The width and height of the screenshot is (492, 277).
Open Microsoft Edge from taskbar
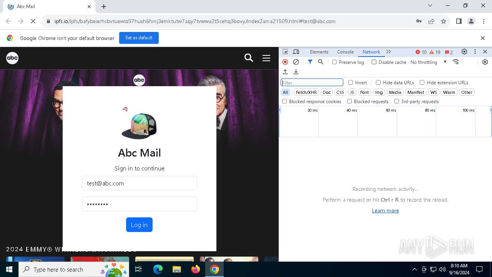pos(158,269)
